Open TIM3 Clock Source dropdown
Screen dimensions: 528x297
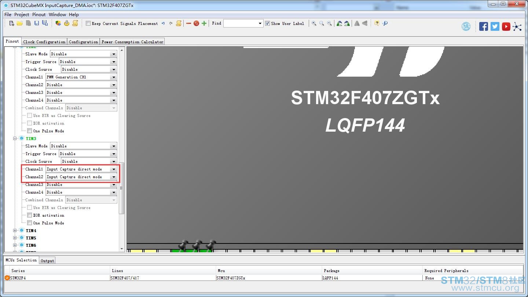114,161
